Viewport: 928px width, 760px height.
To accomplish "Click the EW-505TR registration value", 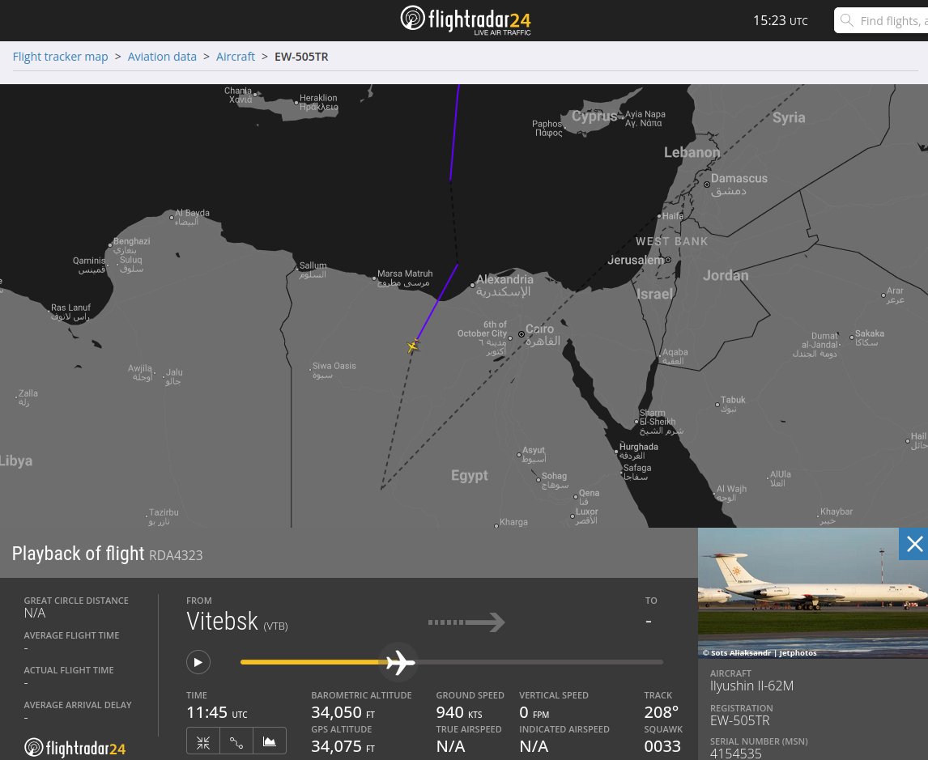I will click(x=740, y=720).
